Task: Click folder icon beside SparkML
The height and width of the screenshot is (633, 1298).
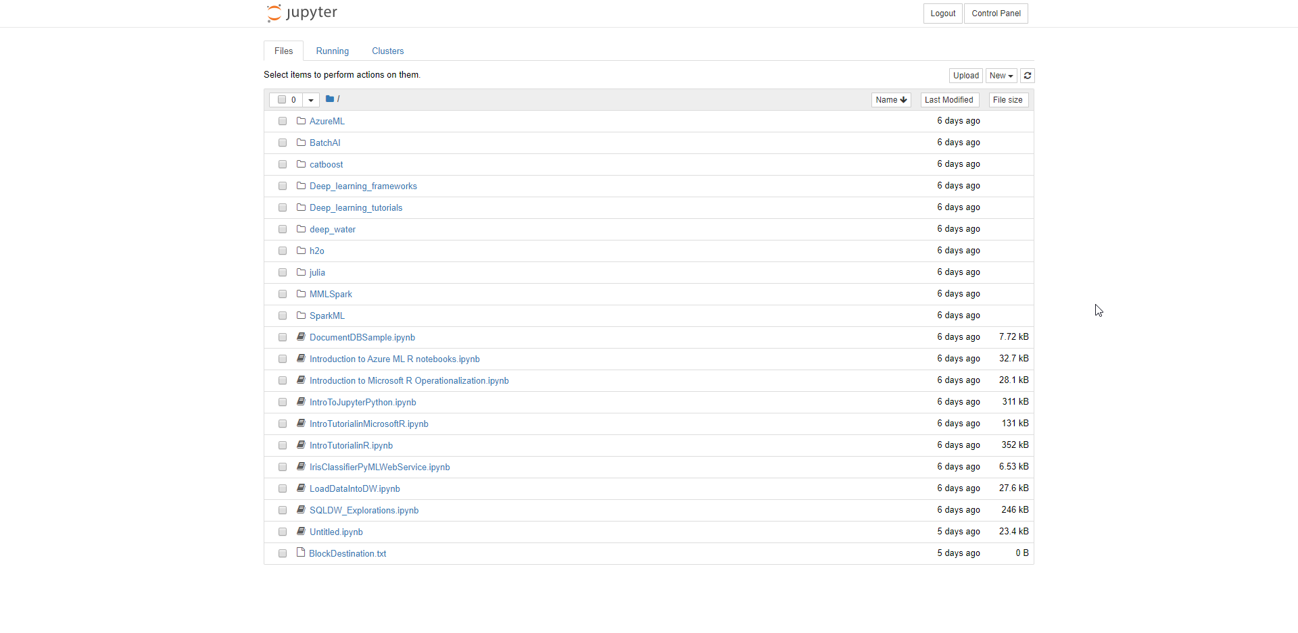Action: click(x=301, y=315)
